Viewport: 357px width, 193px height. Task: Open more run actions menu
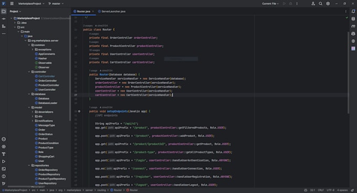pos(297,4)
